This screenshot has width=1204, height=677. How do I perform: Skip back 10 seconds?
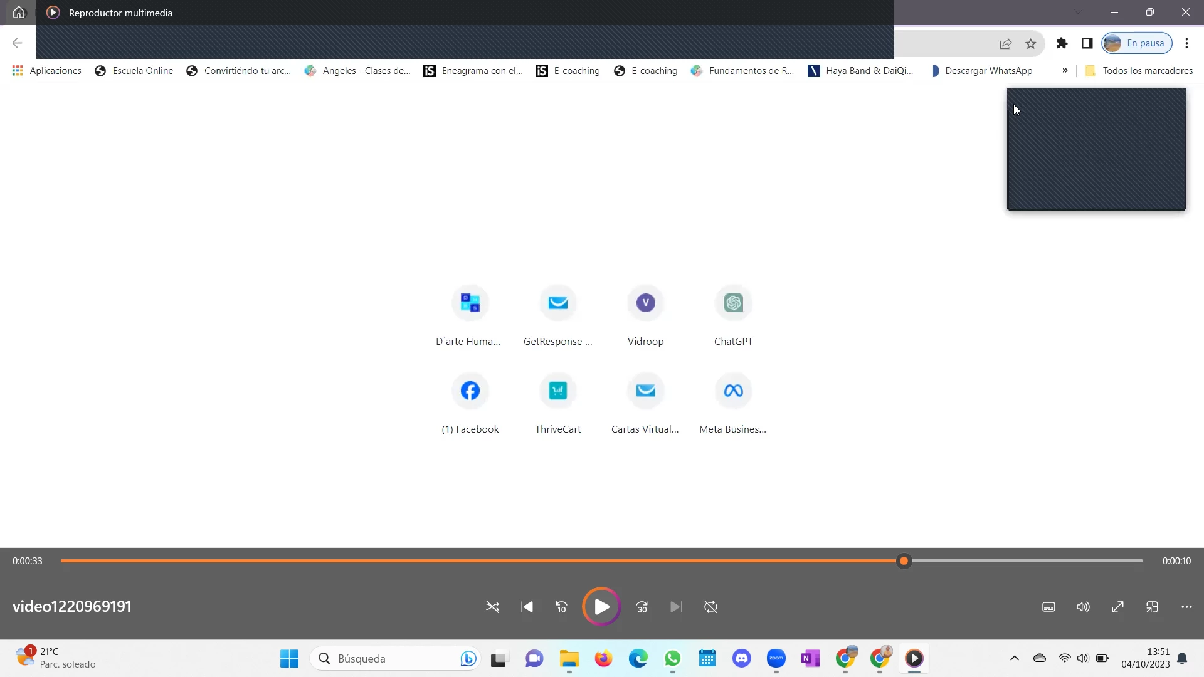561,607
